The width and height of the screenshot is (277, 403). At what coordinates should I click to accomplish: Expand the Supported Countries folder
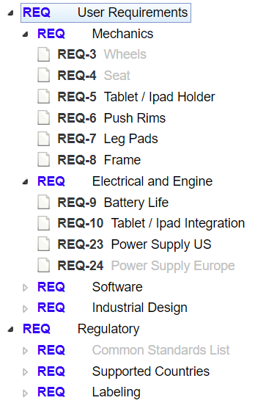pos(25,371)
